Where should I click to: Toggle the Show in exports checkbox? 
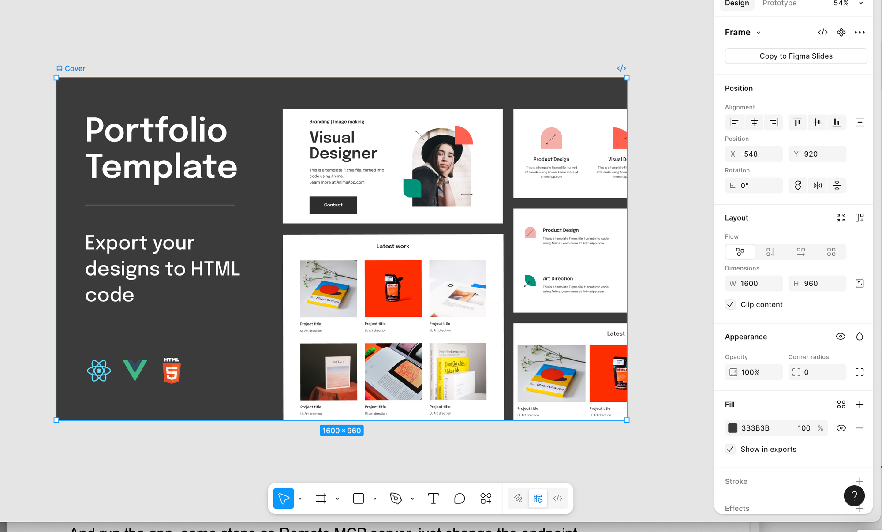(730, 449)
